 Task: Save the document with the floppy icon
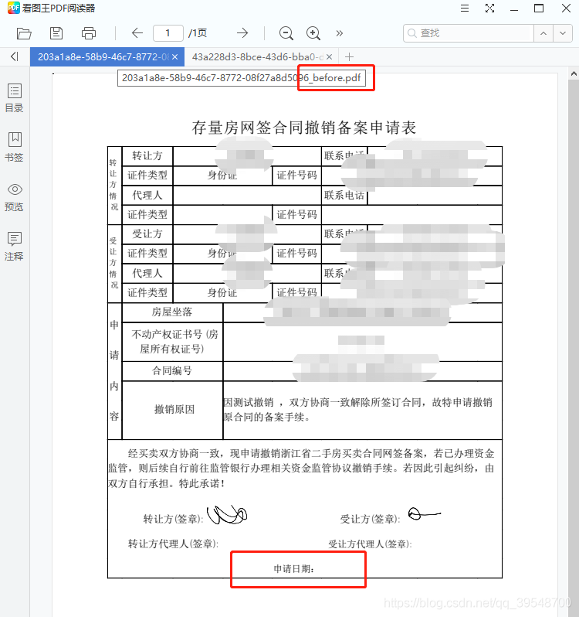[56, 33]
